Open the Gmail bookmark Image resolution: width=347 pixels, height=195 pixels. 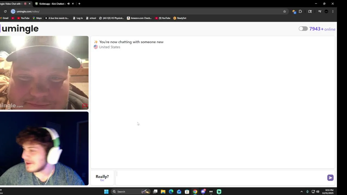point(4,18)
